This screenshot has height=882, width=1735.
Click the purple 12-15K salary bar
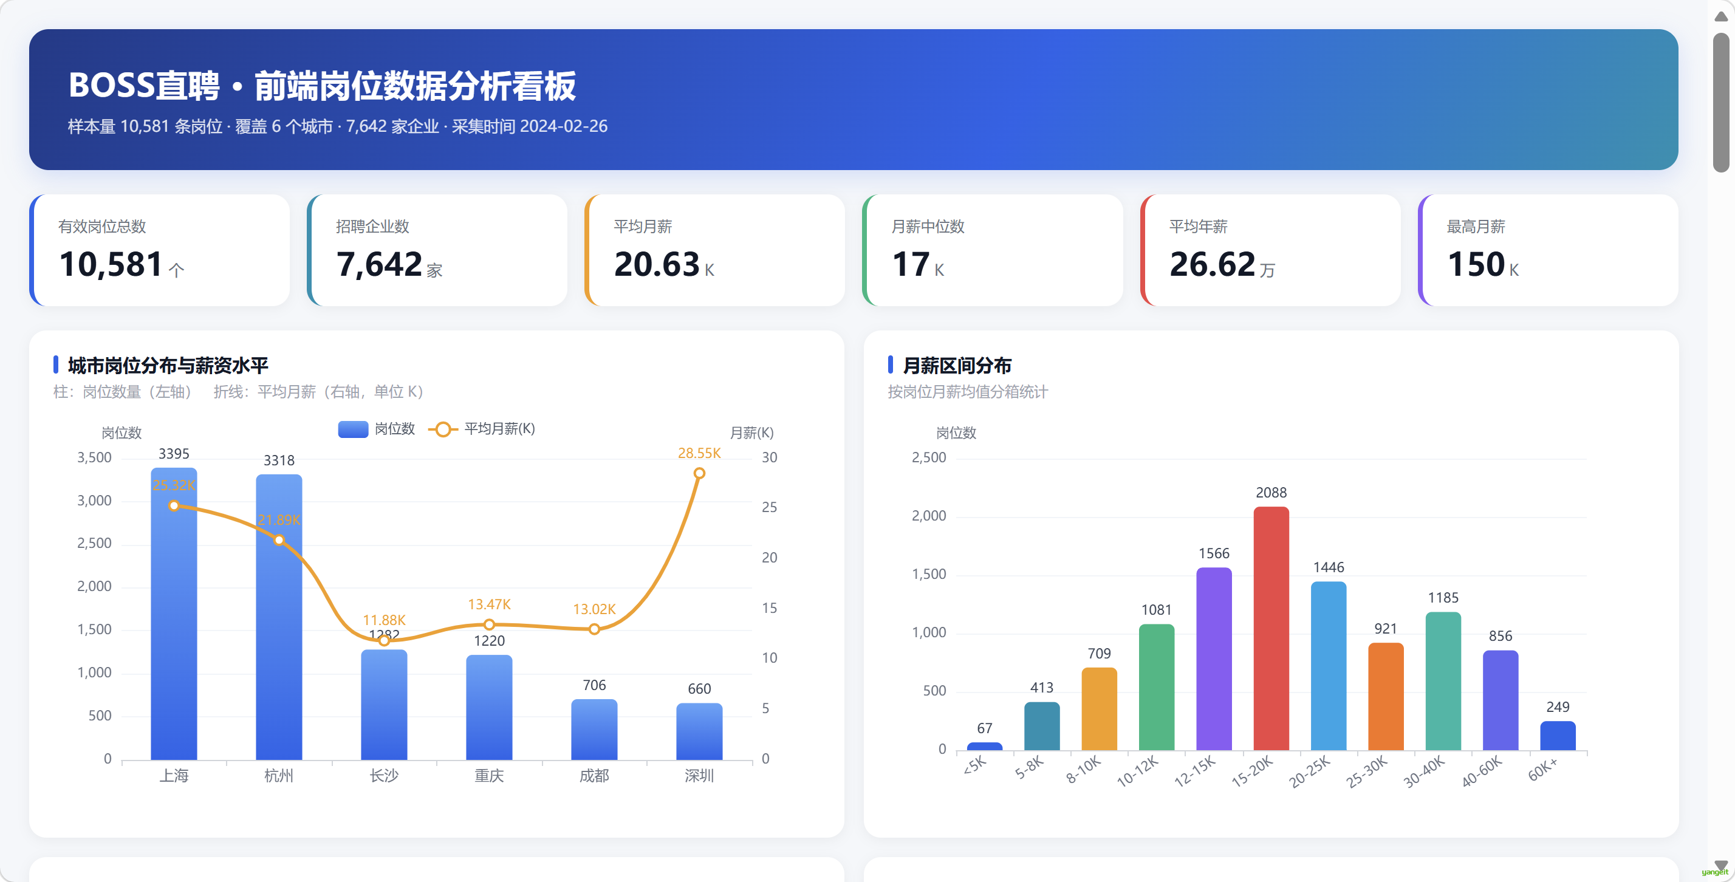[x=1214, y=659]
